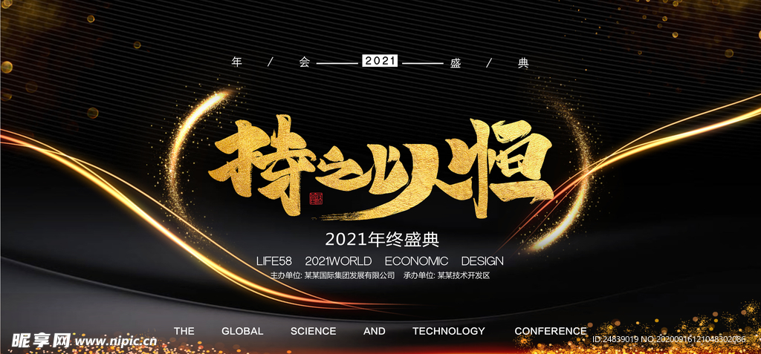Click the "盛" character in the header
761x354 pixels.
click(x=456, y=63)
